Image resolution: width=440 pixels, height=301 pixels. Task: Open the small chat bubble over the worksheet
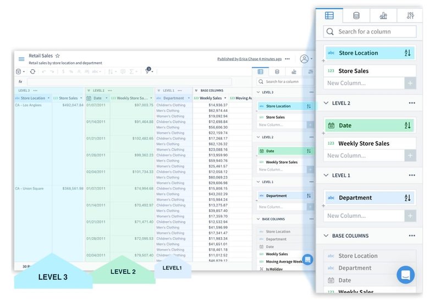pos(307,259)
